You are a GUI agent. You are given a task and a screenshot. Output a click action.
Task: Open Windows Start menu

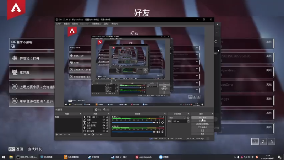pyautogui.click(x=4, y=157)
